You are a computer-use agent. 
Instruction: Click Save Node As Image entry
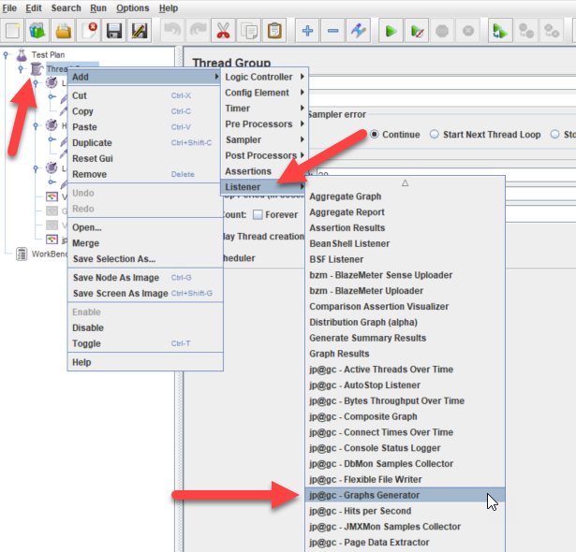tap(116, 278)
